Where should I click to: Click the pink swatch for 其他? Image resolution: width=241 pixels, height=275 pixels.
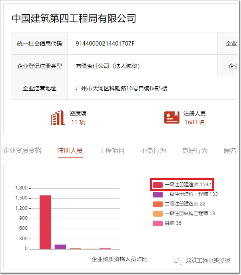coord(158,223)
